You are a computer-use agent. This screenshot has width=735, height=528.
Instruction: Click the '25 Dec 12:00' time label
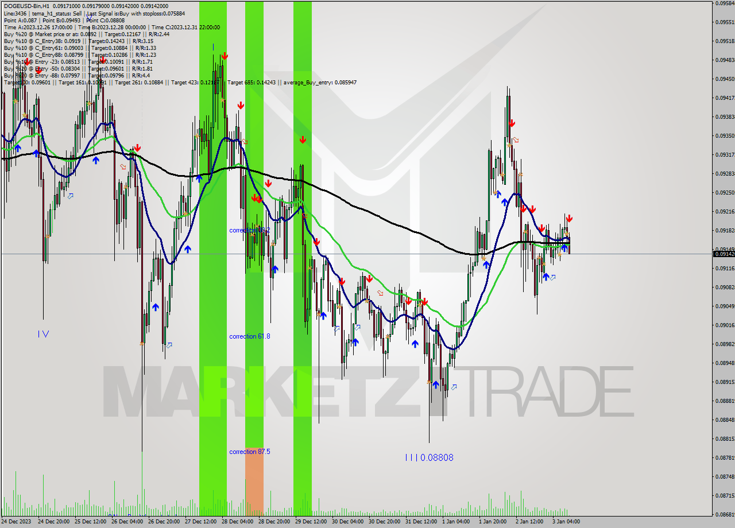91,522
